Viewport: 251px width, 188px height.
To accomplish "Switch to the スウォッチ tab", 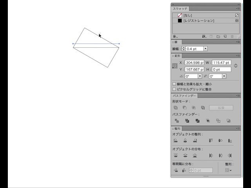I will (180, 9).
